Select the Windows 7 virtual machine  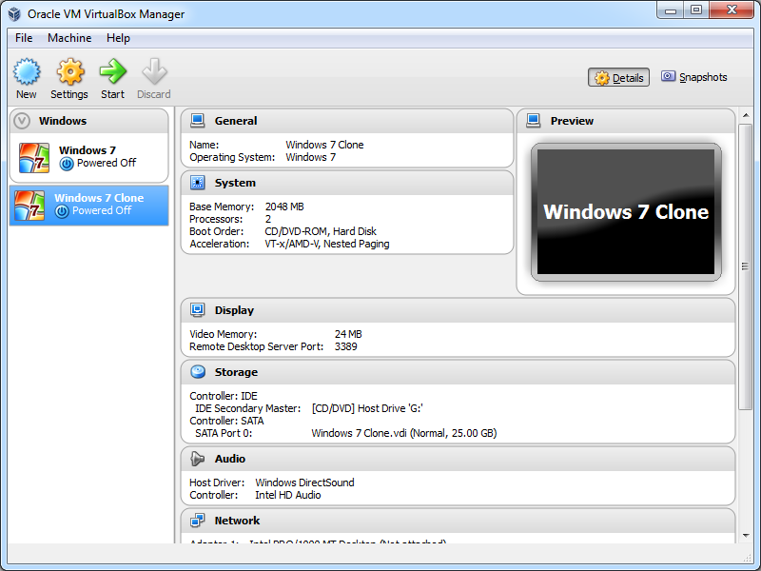tap(88, 157)
